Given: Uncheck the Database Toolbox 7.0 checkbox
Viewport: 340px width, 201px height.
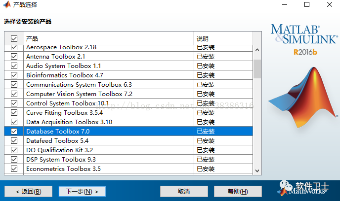Looking at the screenshot, I should (14, 132).
